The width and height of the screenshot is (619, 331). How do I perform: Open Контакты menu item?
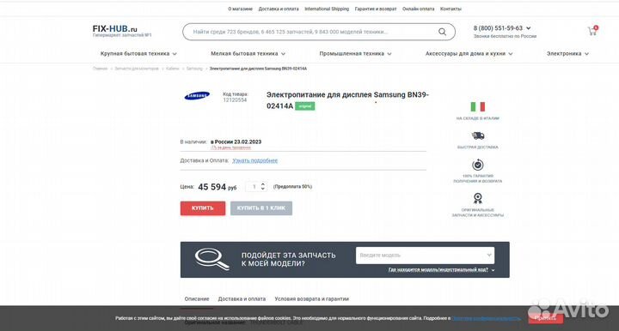pyautogui.click(x=450, y=9)
